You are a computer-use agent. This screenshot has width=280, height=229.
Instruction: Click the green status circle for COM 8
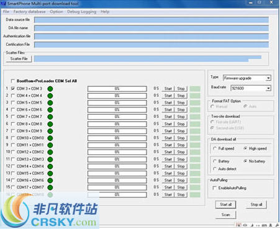pyautogui.click(x=50, y=124)
